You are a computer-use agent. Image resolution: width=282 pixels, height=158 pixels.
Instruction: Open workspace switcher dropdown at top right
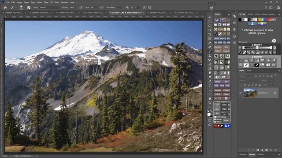(x=271, y=7)
